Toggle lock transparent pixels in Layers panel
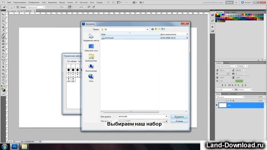267x150 pixels. tap(226, 101)
